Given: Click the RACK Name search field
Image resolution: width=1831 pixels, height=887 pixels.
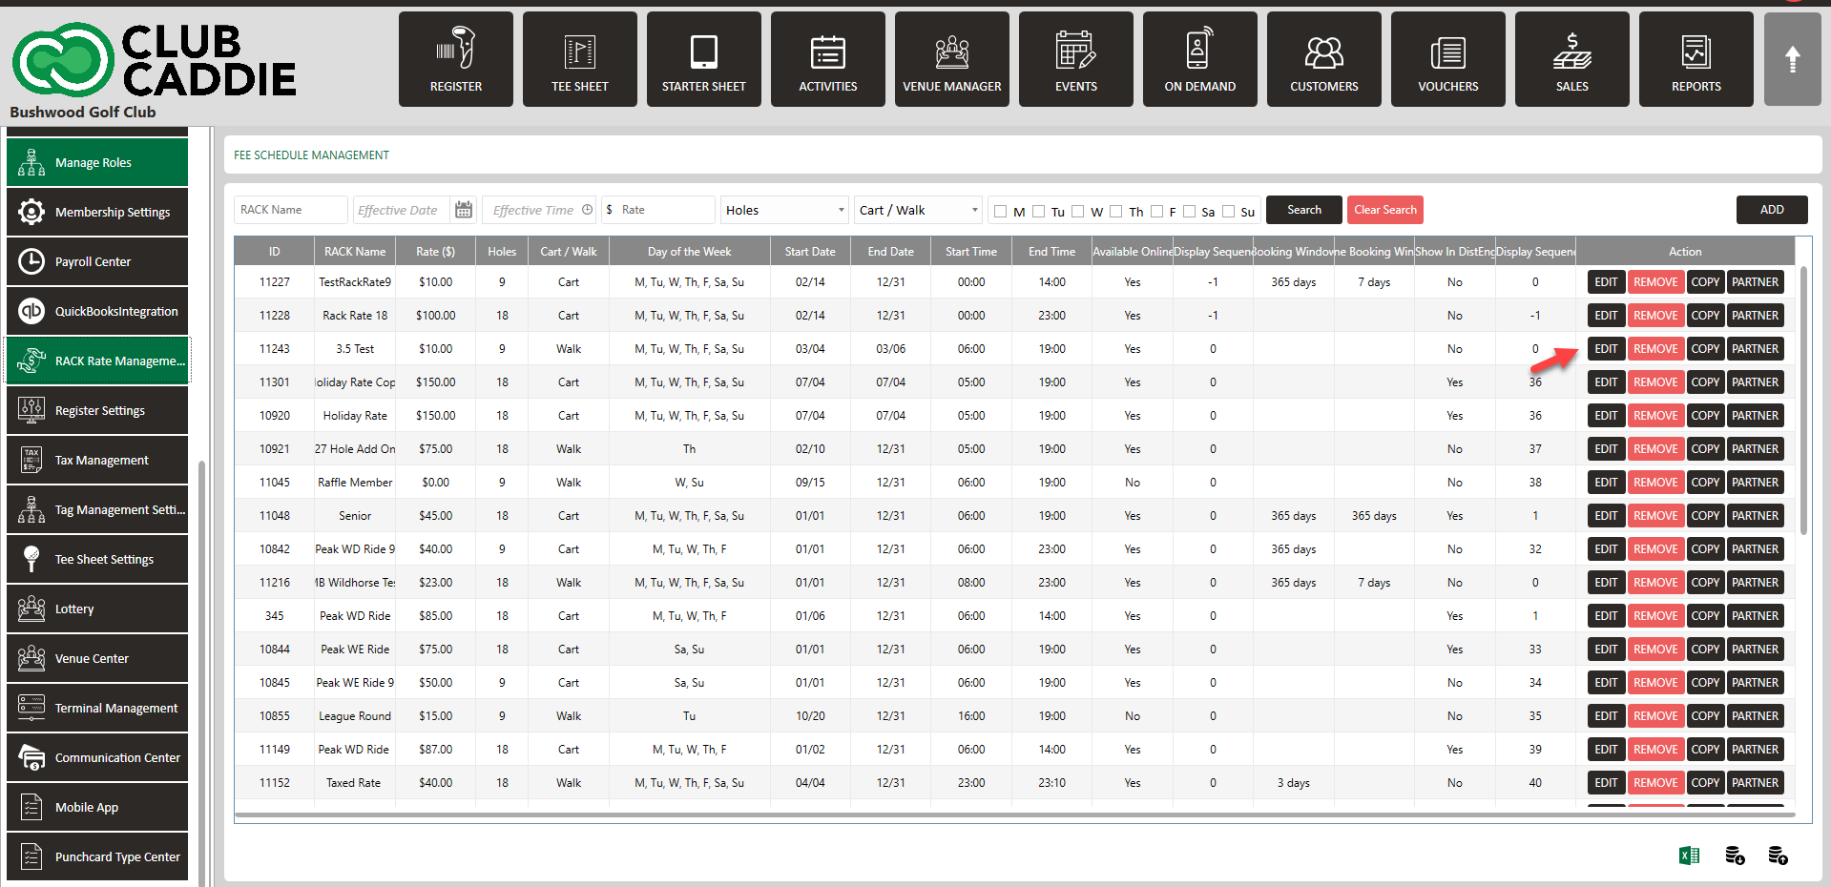Looking at the screenshot, I should tap(290, 210).
